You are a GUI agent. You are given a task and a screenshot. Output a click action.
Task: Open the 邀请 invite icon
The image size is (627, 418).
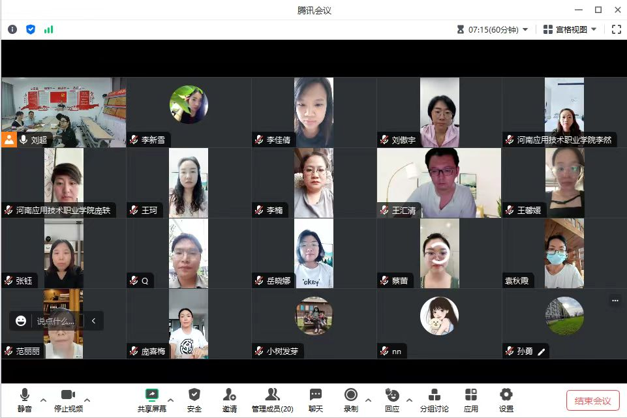coord(229,399)
